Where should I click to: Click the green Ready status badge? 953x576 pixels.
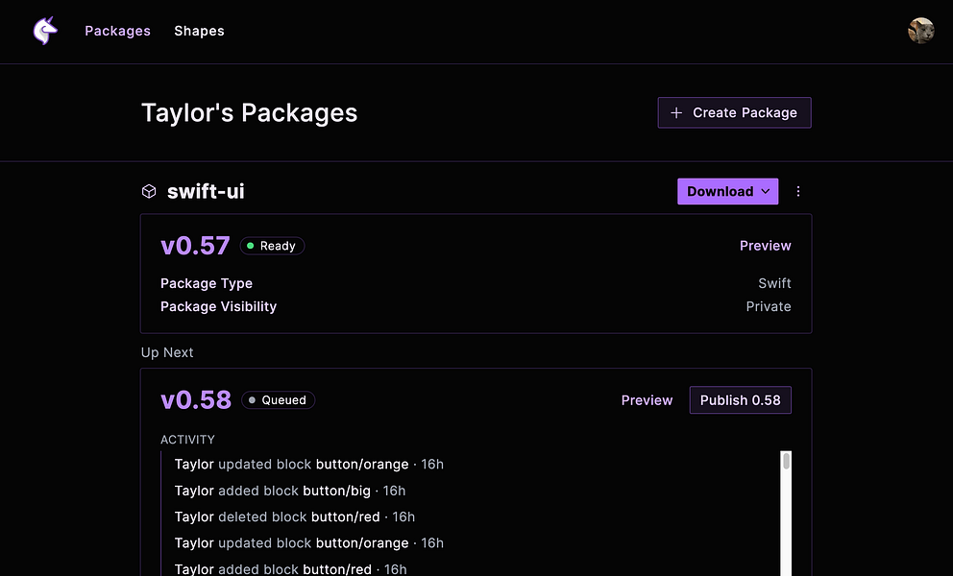pyautogui.click(x=272, y=246)
